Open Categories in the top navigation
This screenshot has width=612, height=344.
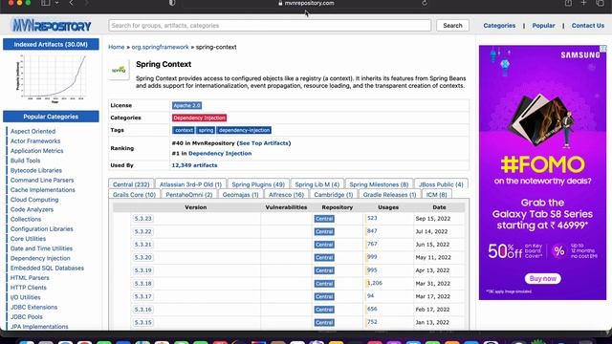tap(499, 26)
